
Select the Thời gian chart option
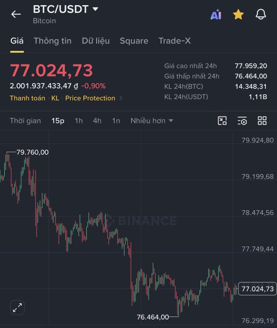[25, 121]
